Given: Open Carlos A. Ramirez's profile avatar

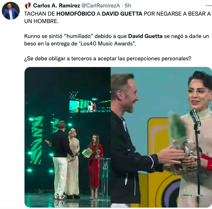Looking at the screenshot, I should [11, 11].
